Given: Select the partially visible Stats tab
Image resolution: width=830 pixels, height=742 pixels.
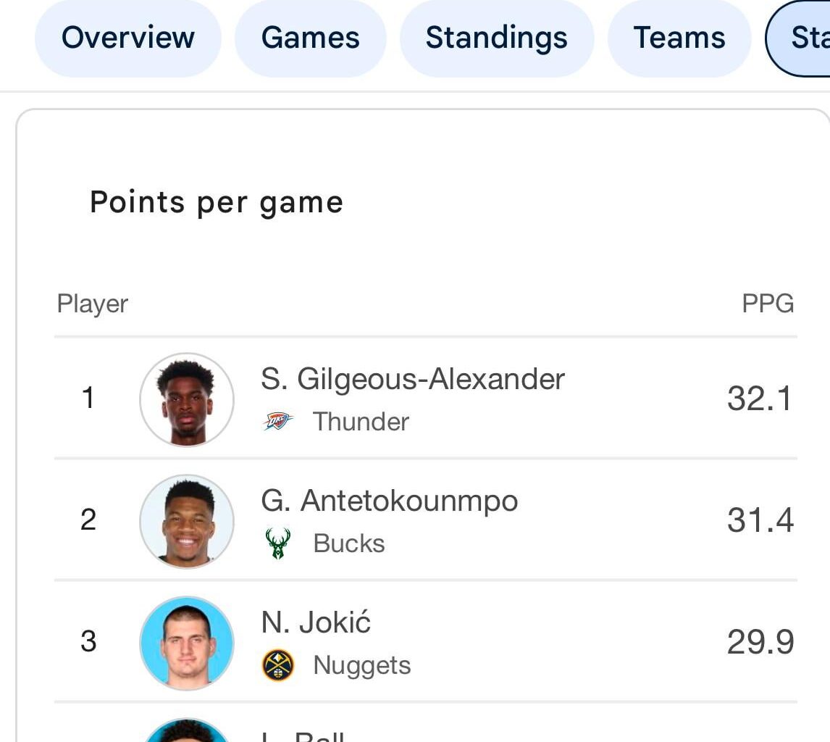Looking at the screenshot, I should [x=804, y=38].
